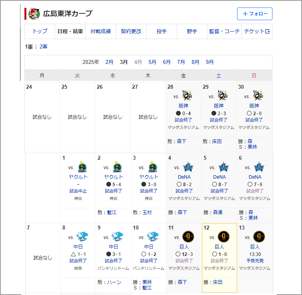The width and height of the screenshot is (302, 295).
Task: Click 中日 team name on April 8
Action: coord(78,247)
